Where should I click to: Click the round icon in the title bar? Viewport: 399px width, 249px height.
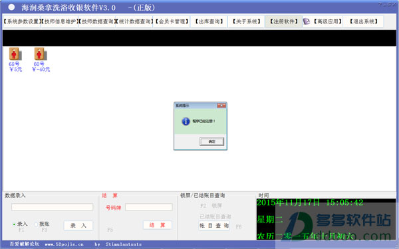point(11,7)
